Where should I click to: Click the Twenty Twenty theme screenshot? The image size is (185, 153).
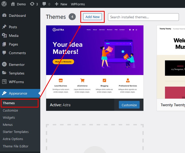[171, 62]
